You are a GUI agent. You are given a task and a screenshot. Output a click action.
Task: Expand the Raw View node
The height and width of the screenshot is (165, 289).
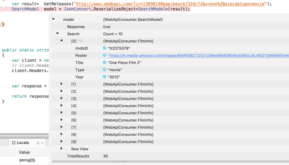(62, 149)
